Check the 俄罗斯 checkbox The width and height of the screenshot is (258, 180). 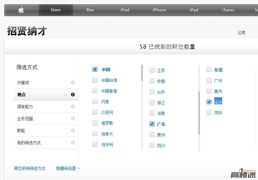click(x=95, y=123)
